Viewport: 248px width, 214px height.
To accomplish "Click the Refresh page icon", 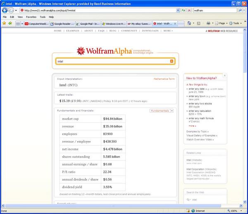I will (183, 10).
